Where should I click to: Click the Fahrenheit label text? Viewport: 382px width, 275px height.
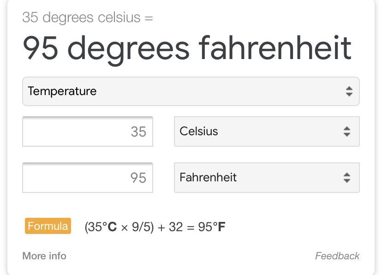coord(208,178)
